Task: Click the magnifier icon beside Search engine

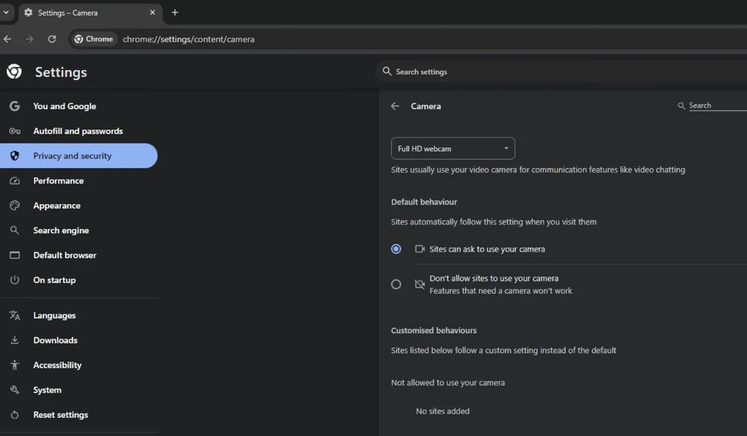Action: pos(14,230)
